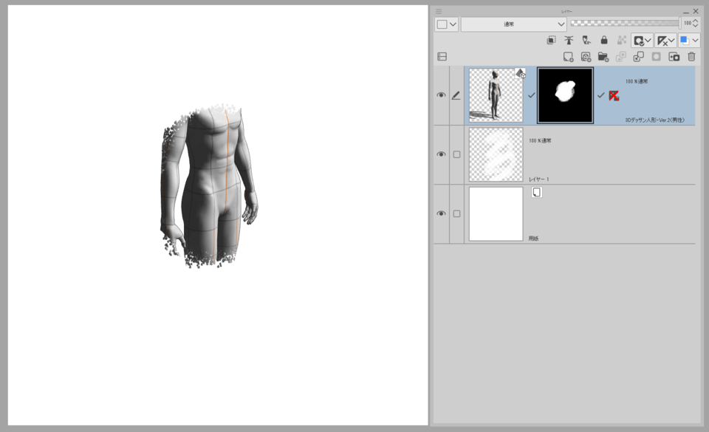Click the paper icon on 用紙 layer

(537, 193)
